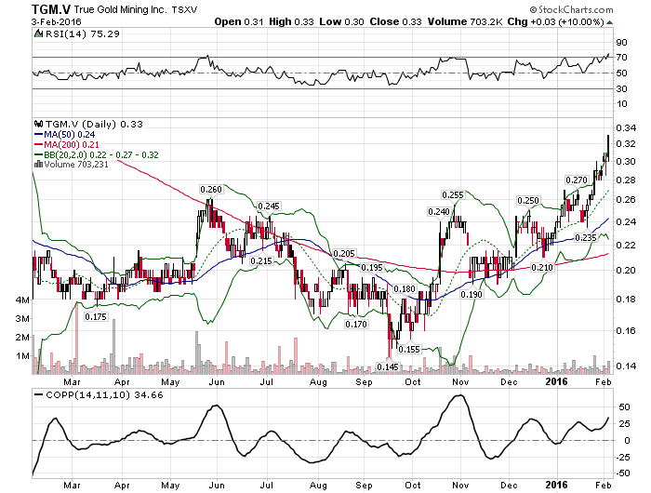Click the Low 0.30 header value
Viewport: 651px width, 493px height.
pyautogui.click(x=341, y=21)
